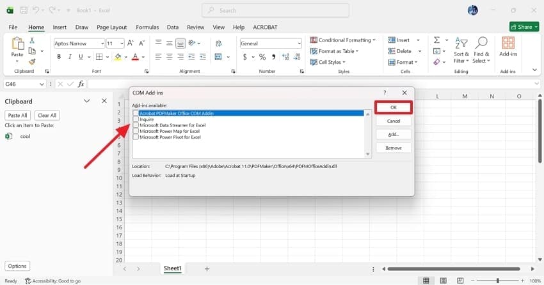544x285 pixels.
Task: Select Sheet1 worksheet tab
Action: (x=172, y=268)
